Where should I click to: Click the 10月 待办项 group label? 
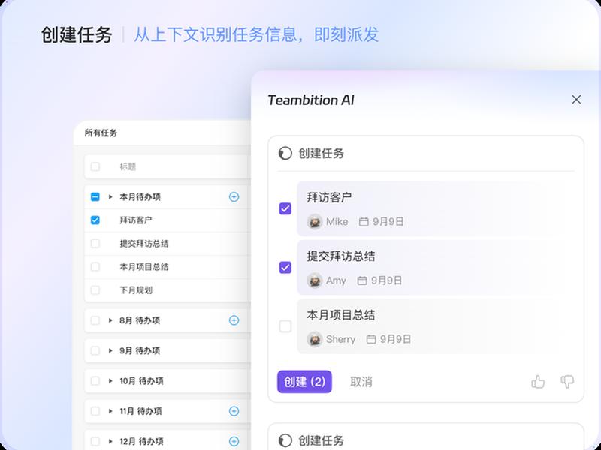pos(141,381)
